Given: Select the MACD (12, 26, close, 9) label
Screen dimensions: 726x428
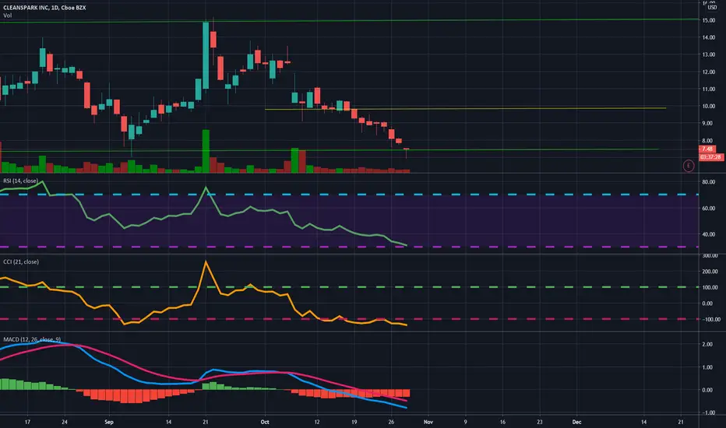Looking at the screenshot, I should (31, 339).
